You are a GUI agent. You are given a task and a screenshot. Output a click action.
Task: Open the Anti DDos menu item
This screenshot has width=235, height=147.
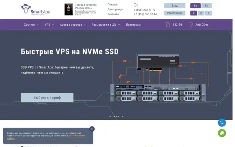coord(202,25)
